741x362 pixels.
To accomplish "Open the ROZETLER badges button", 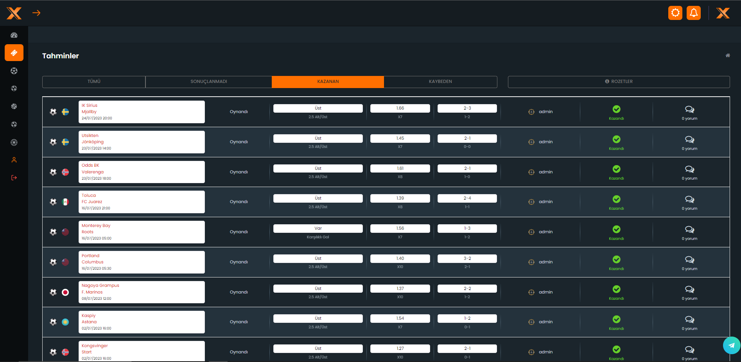I will pyautogui.click(x=619, y=82).
